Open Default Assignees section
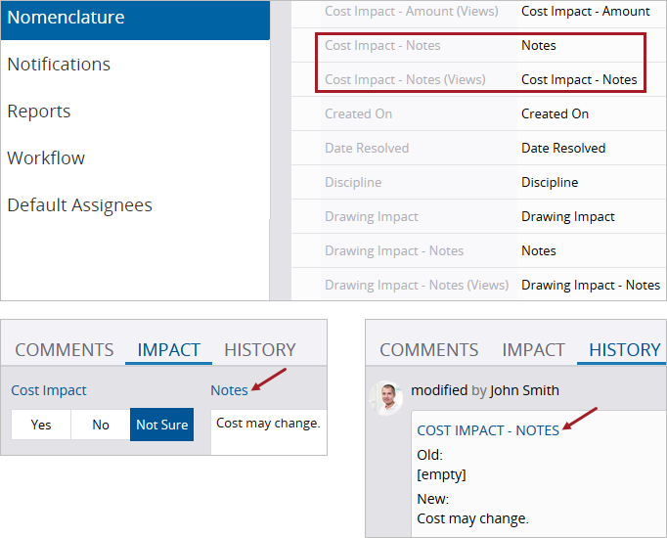667x538 pixels. [x=79, y=205]
